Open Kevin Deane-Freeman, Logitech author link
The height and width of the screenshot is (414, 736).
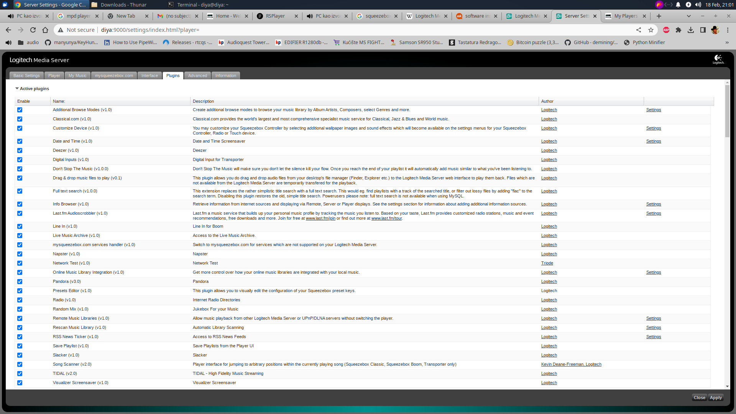pyautogui.click(x=571, y=365)
